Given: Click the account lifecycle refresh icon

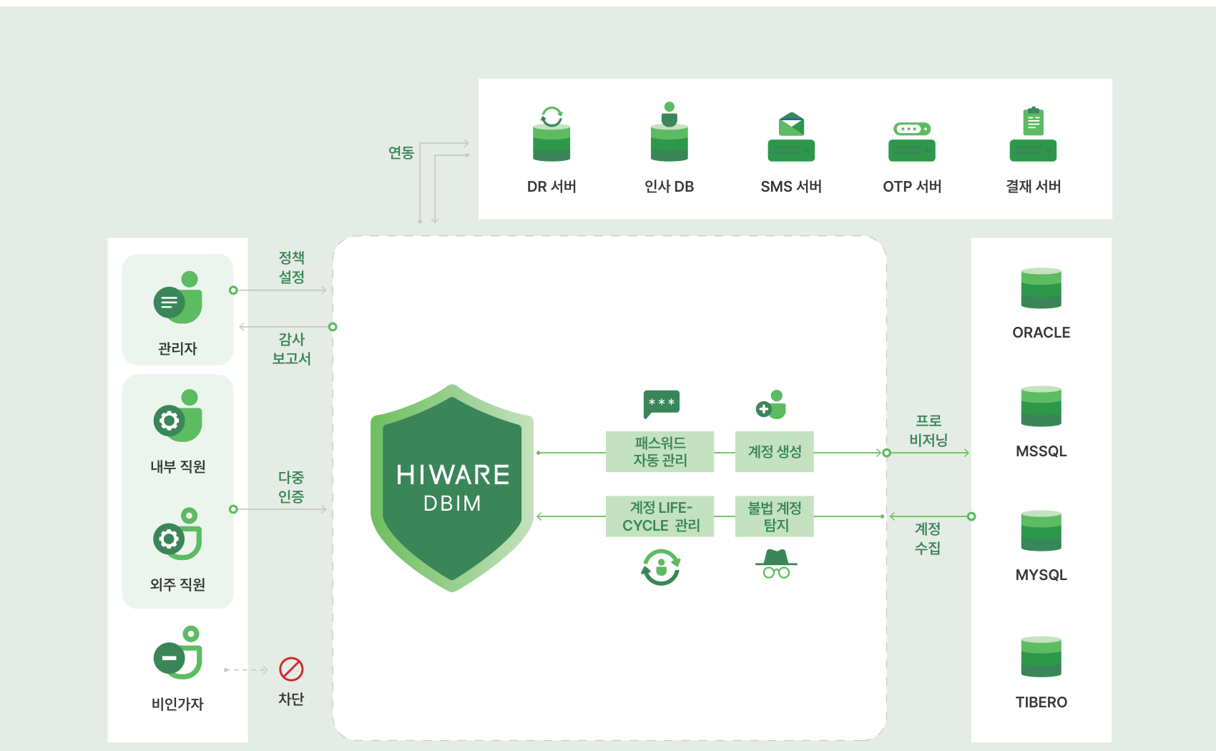Looking at the screenshot, I should [661, 567].
